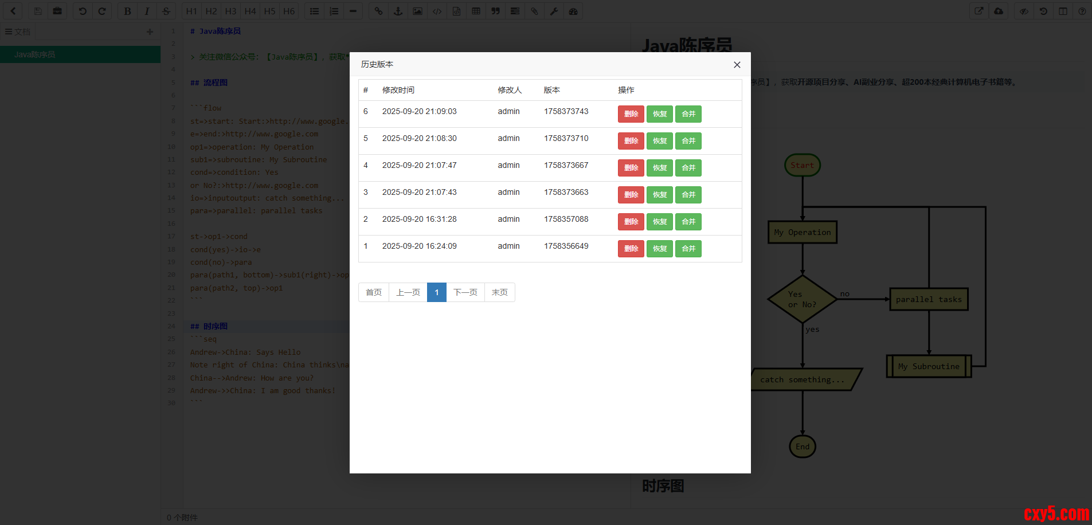
Task: Jump to 末页 of history list
Action: [x=499, y=292]
